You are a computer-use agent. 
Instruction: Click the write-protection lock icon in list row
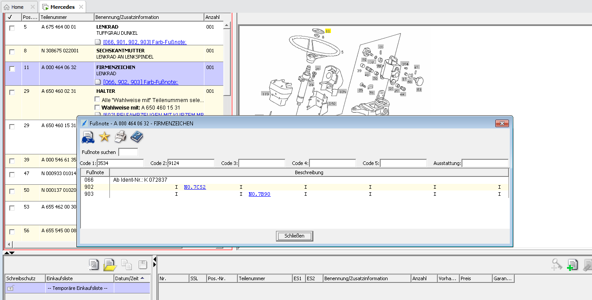click(x=10, y=288)
